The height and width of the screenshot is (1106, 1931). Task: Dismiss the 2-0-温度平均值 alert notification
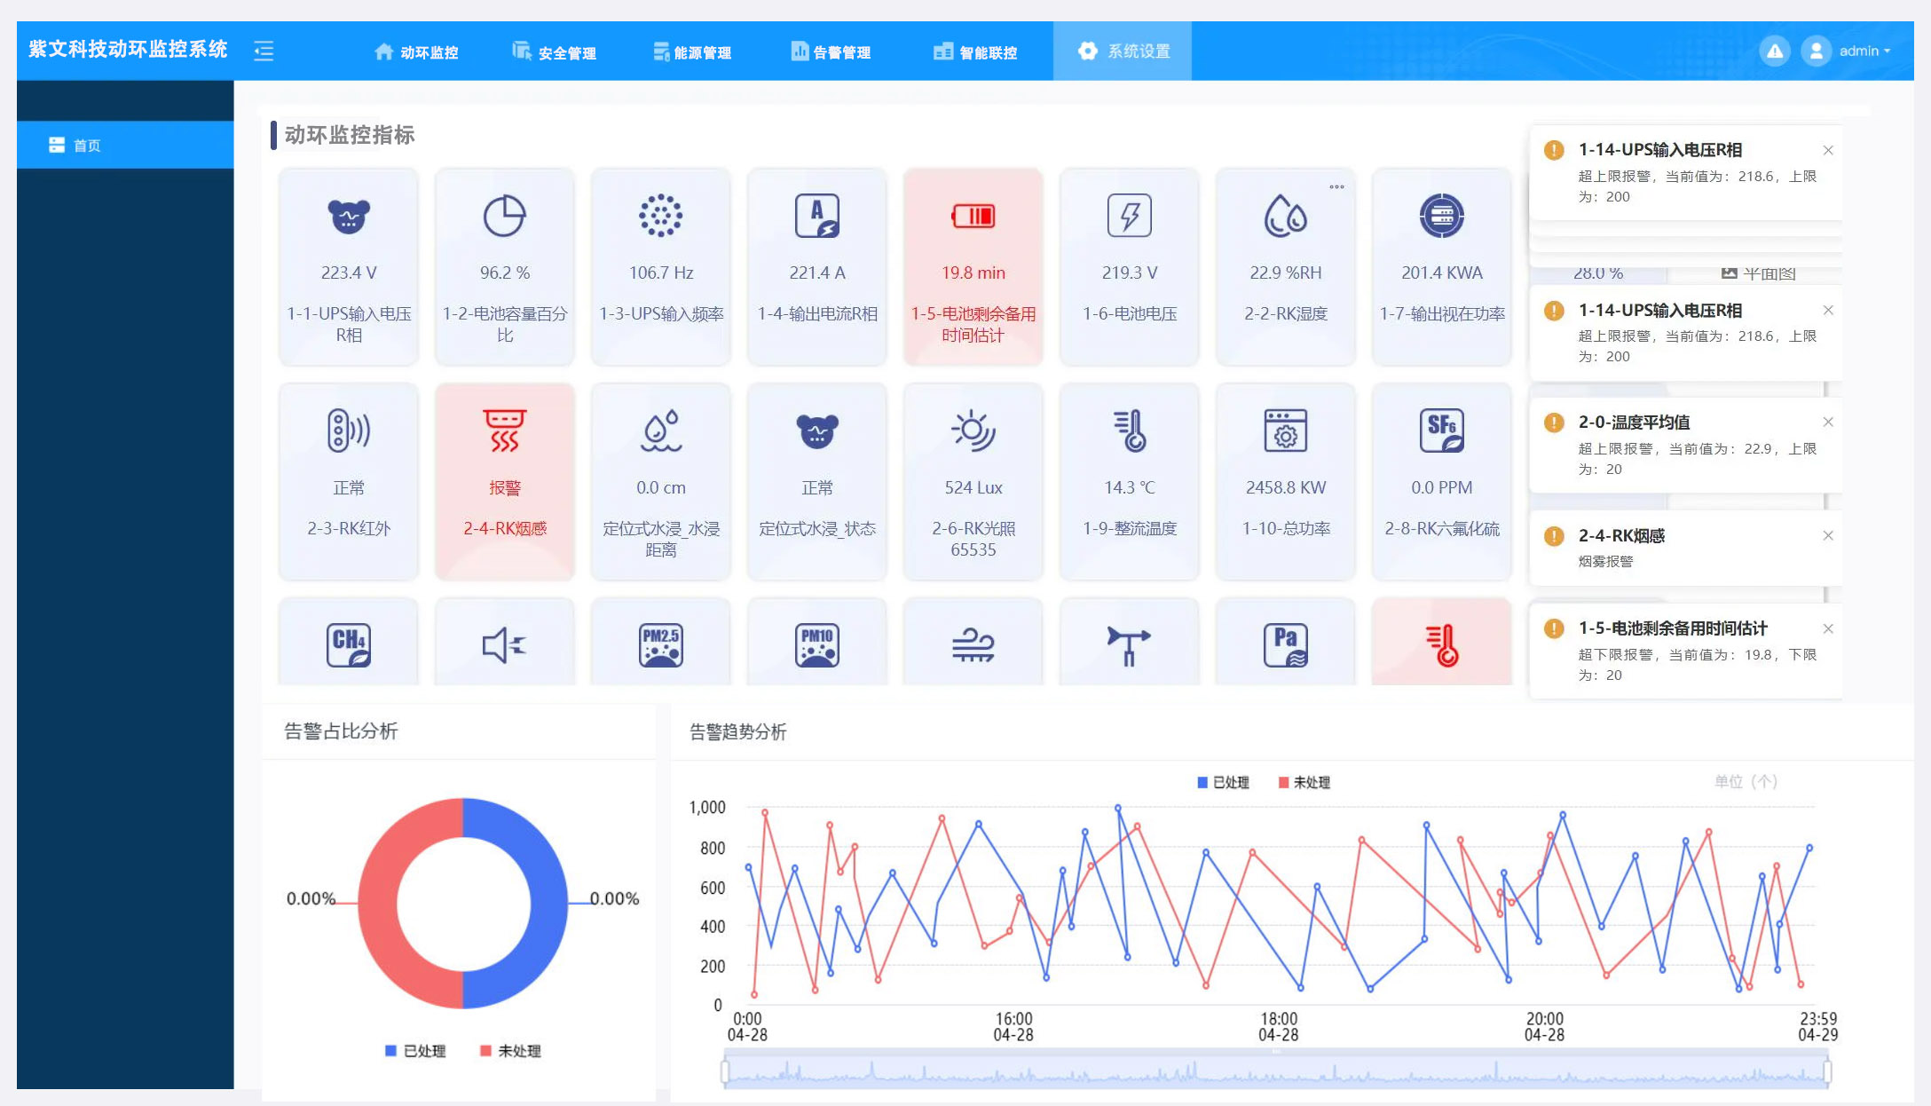[x=1828, y=422]
